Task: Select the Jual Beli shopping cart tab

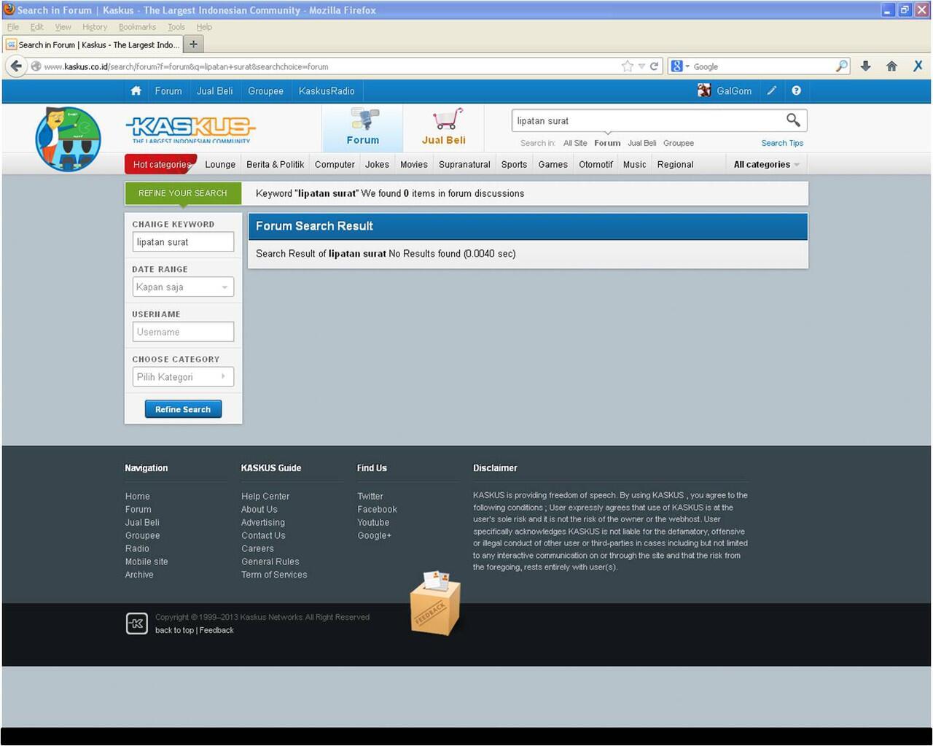Action: pos(443,128)
